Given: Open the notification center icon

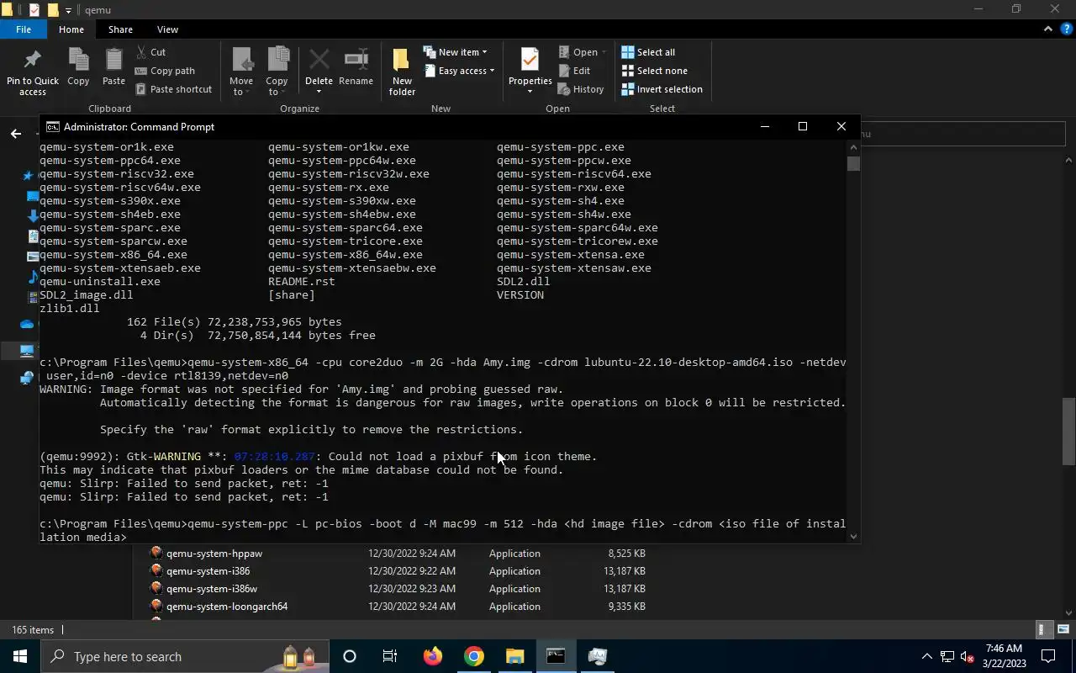Looking at the screenshot, I should click(1048, 656).
